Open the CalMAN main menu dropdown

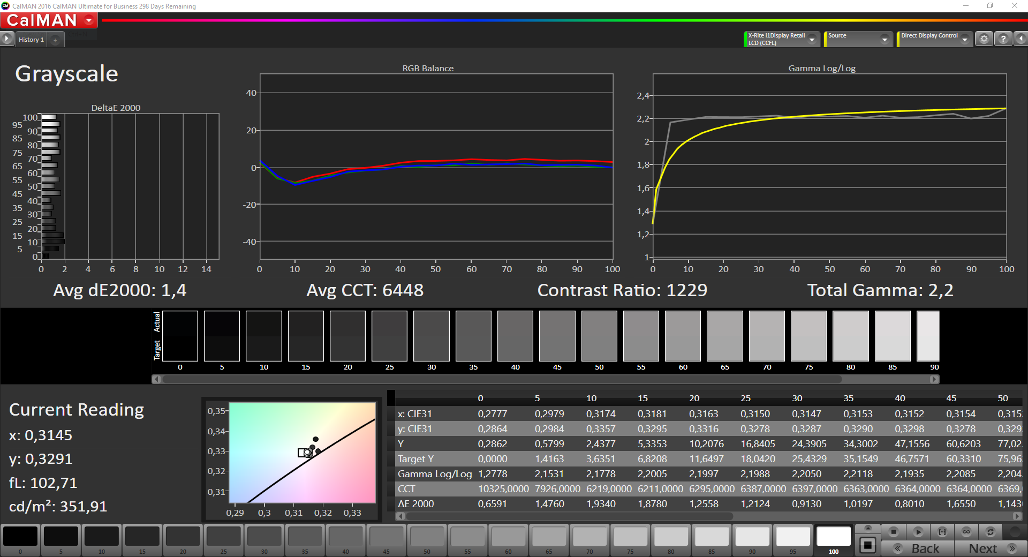click(89, 20)
